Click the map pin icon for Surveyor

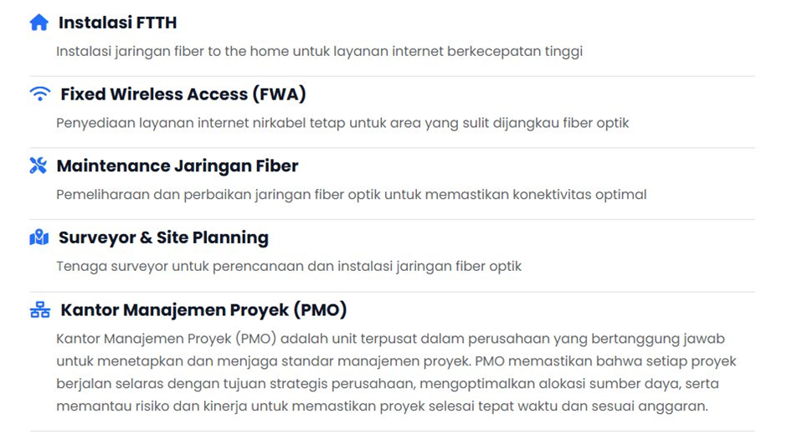point(39,238)
